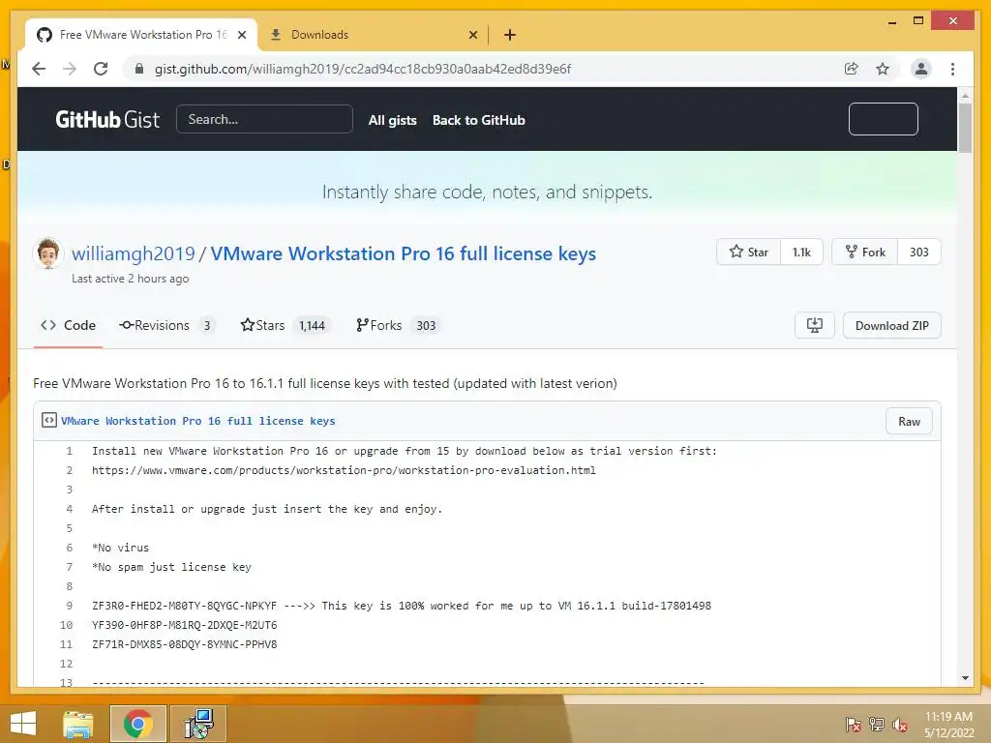Open the installer icon in taskbar
This screenshot has width=991, height=743.
pyautogui.click(x=199, y=724)
